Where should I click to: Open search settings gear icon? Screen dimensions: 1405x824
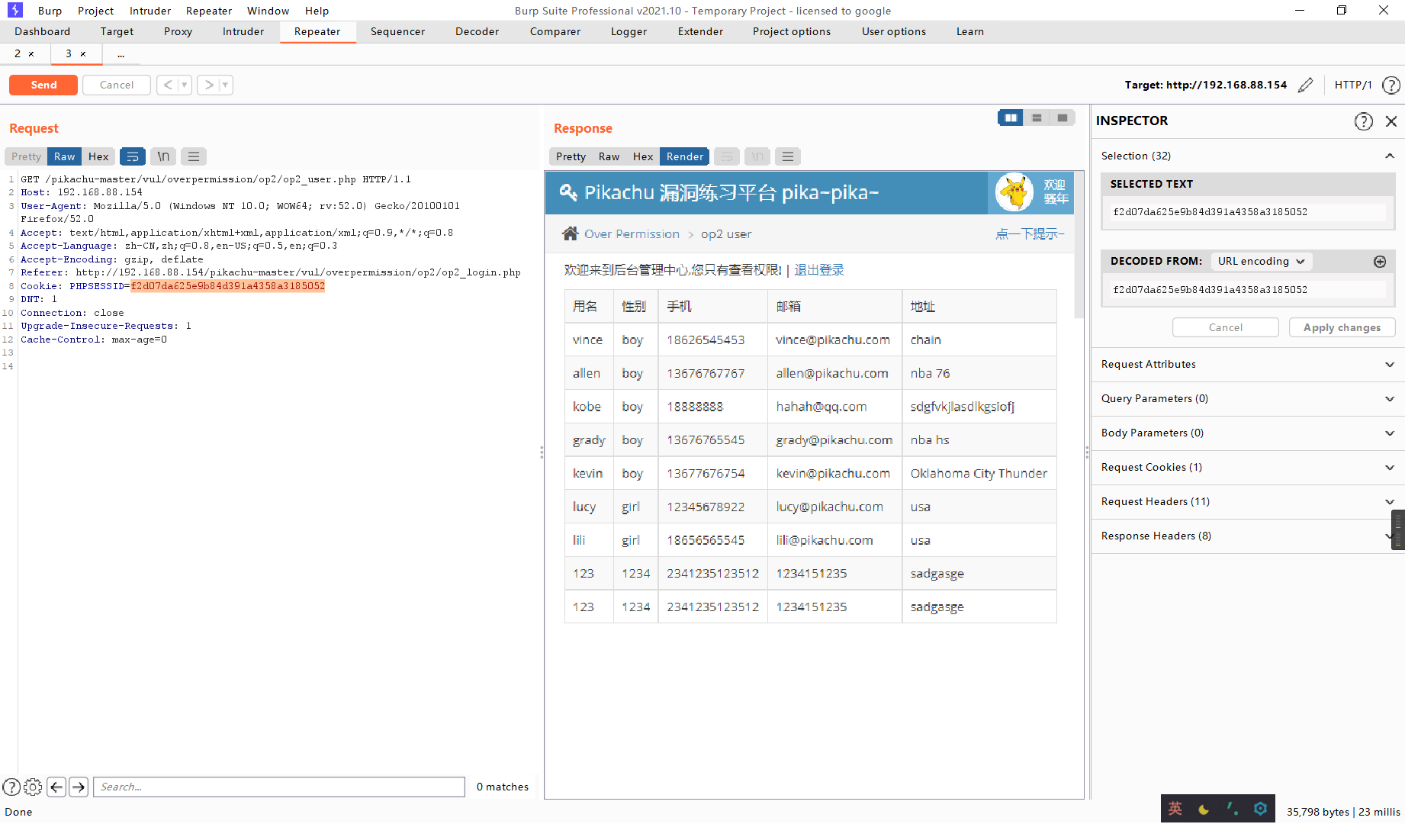click(33, 787)
